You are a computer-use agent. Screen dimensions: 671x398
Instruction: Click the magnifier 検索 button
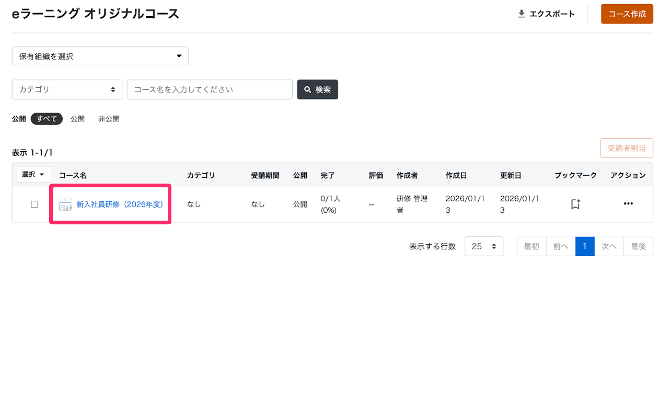click(318, 89)
